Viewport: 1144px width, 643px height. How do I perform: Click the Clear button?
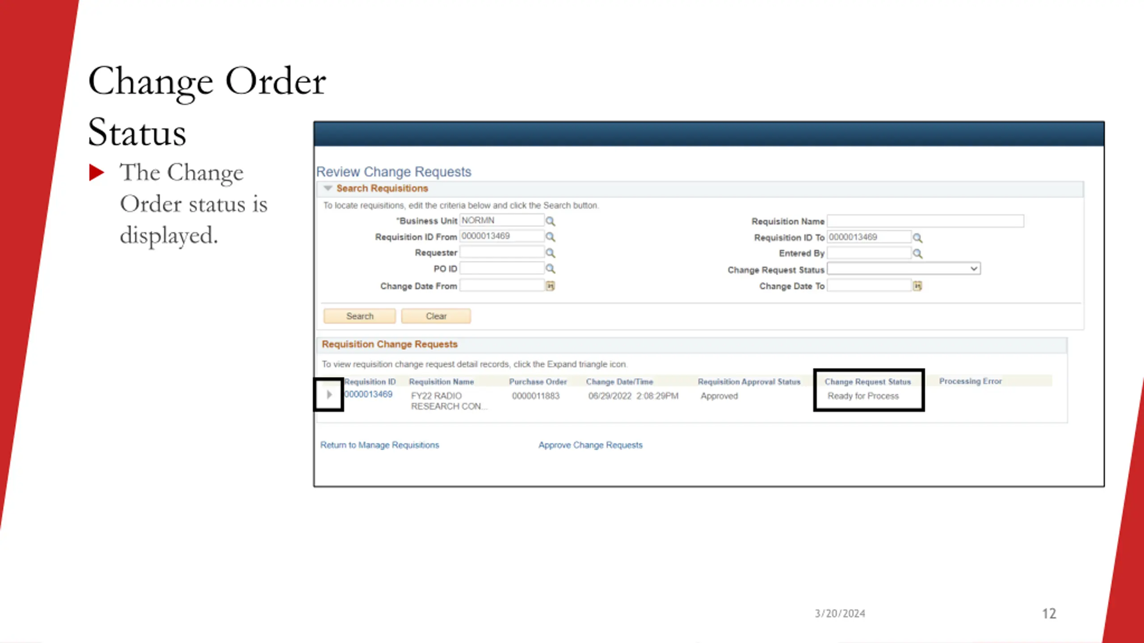[x=436, y=316]
